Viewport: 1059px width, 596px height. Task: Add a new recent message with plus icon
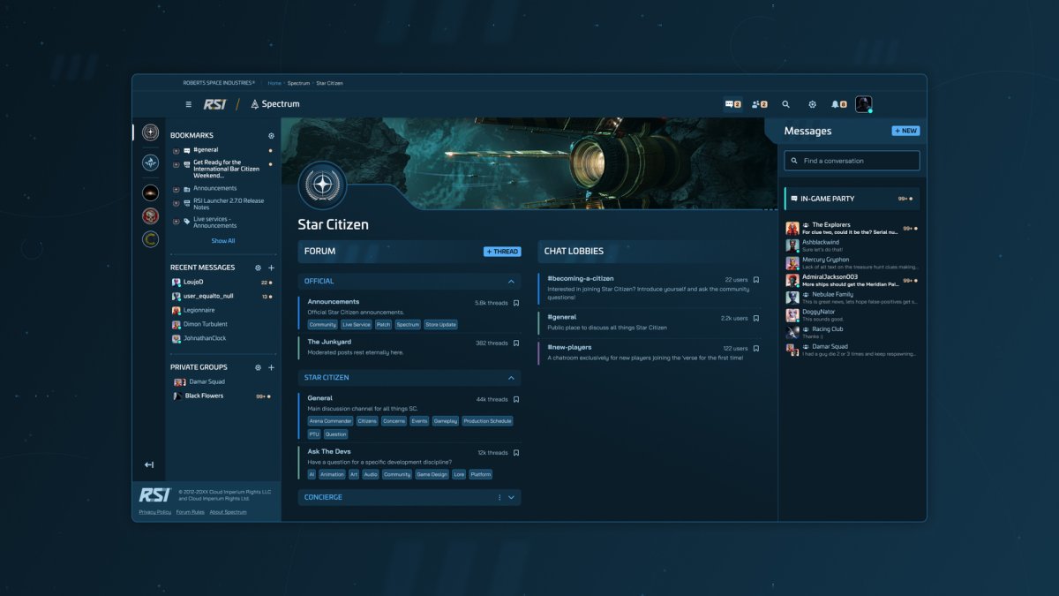point(271,268)
